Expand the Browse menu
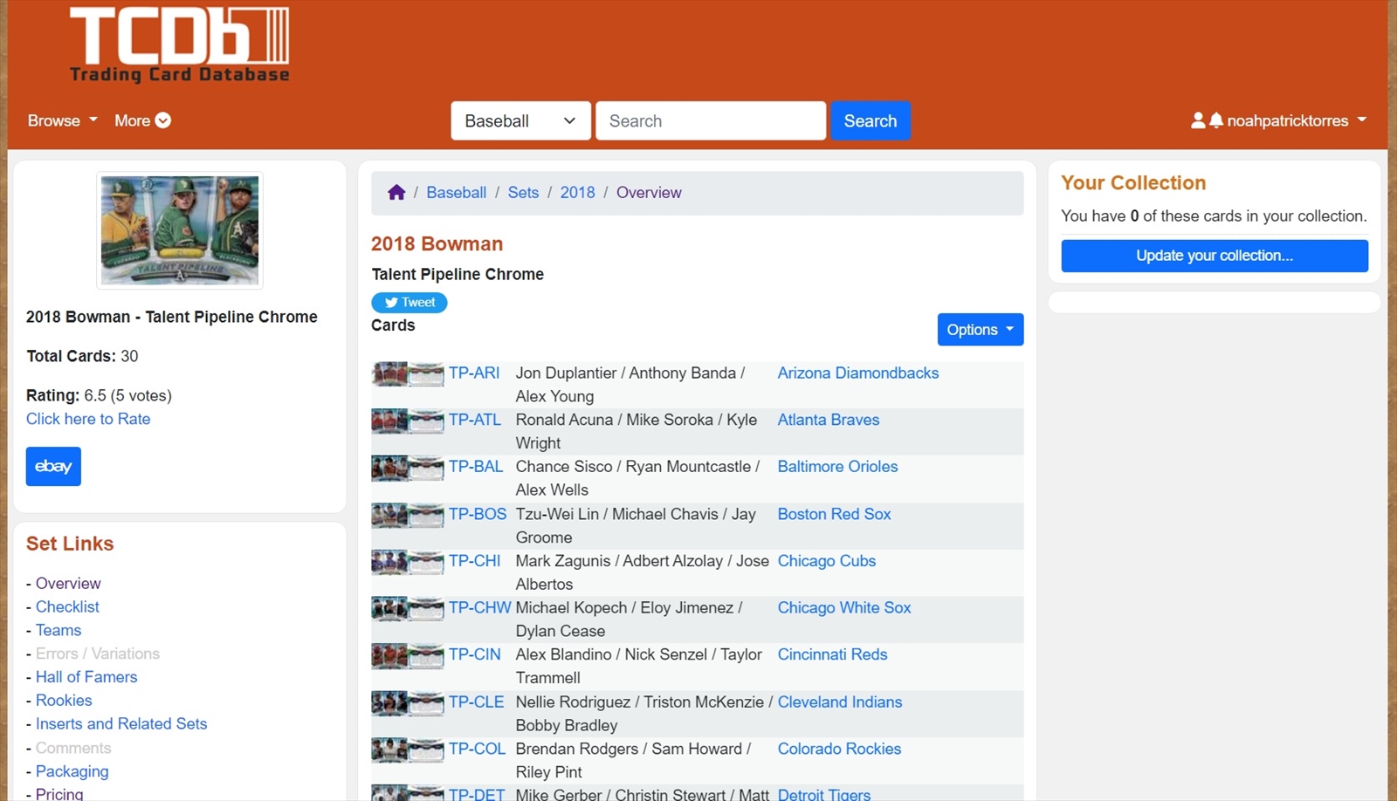This screenshot has width=1397, height=801. [62, 120]
